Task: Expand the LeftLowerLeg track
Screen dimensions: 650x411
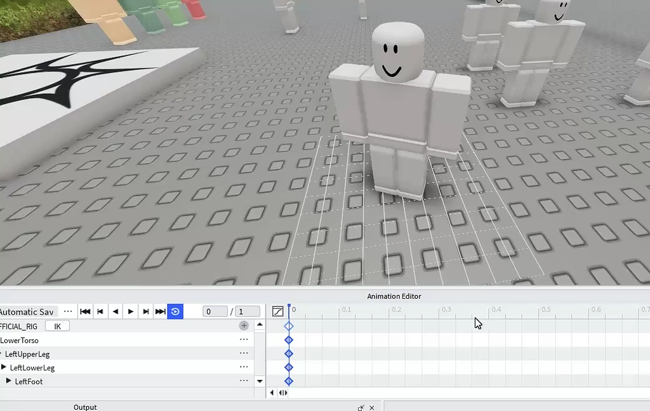Action: 6,368
